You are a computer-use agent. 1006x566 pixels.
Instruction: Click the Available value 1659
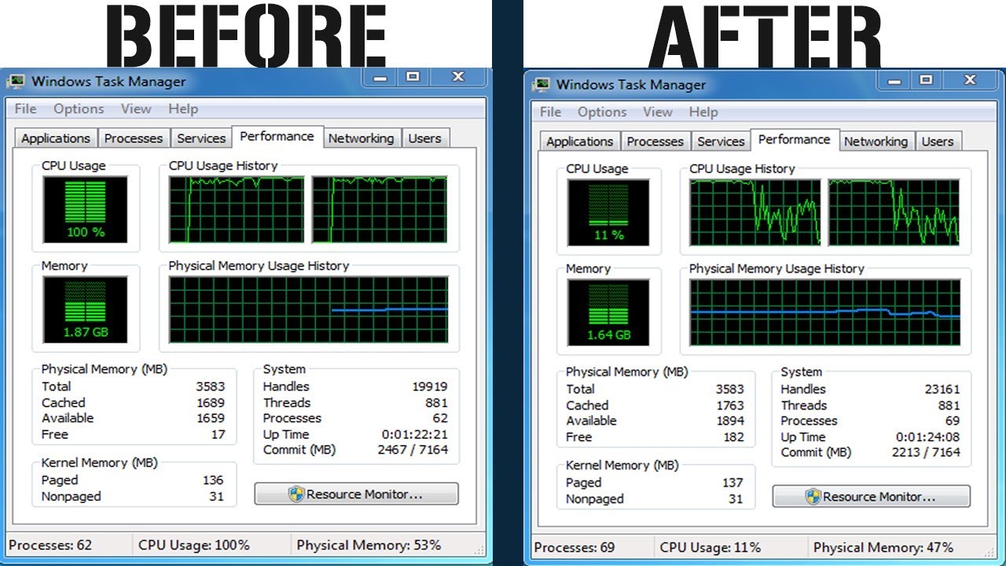[x=210, y=418]
